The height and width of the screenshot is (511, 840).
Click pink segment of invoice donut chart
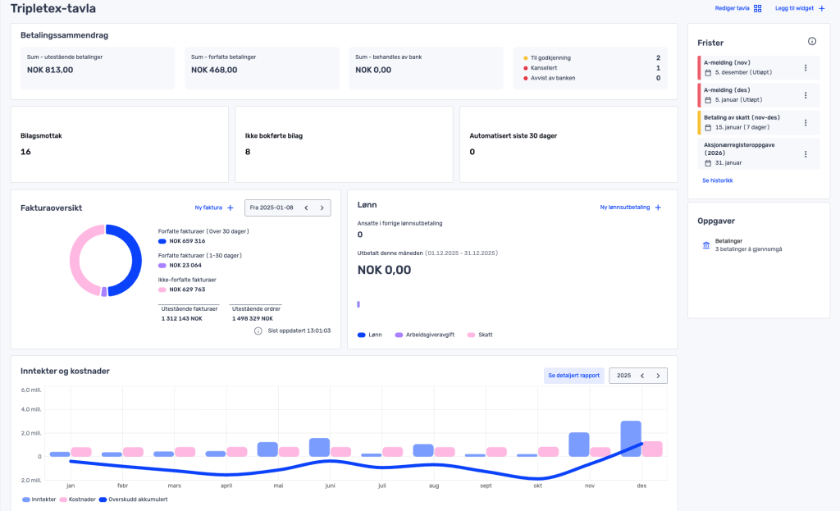click(76, 260)
